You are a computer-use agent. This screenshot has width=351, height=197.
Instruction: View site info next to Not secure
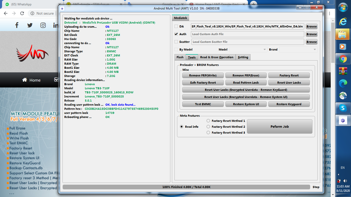tap(32, 13)
